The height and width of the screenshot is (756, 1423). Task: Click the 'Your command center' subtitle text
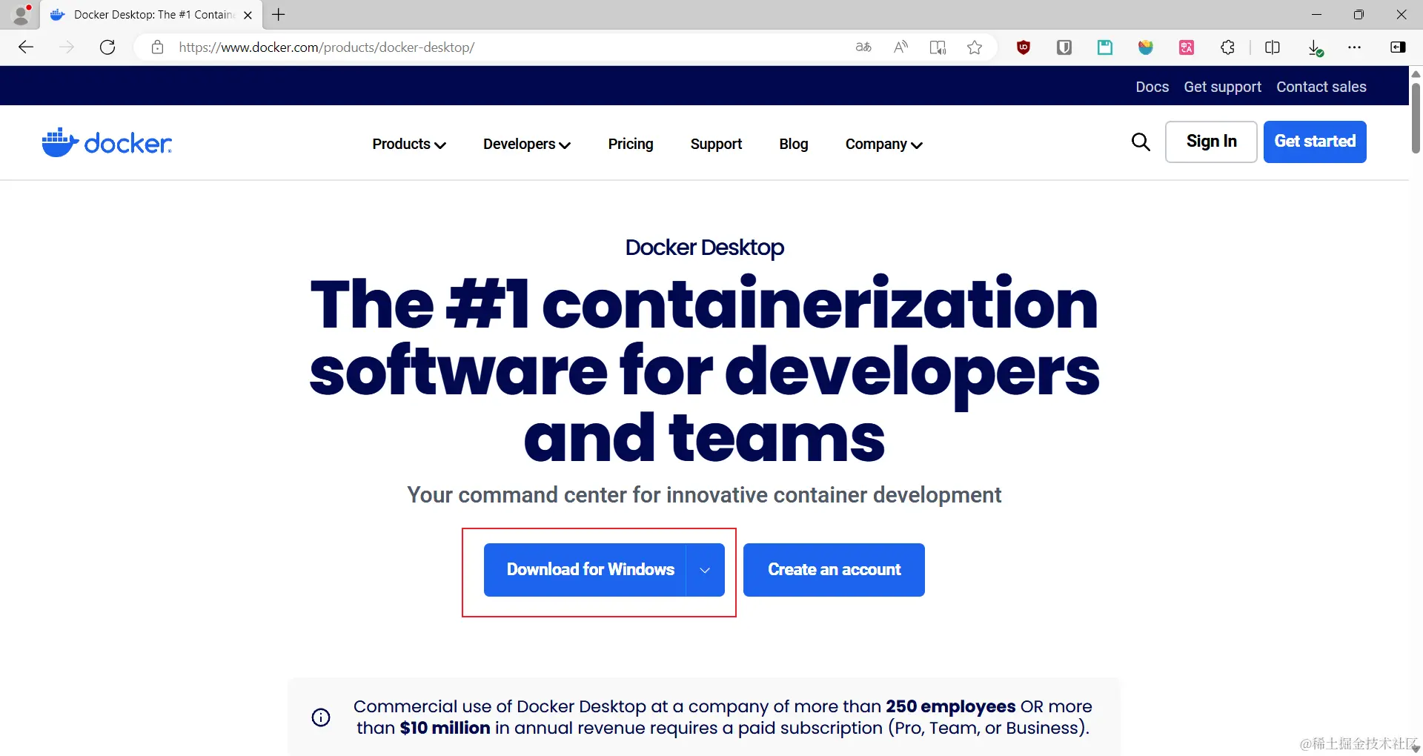[704, 495]
